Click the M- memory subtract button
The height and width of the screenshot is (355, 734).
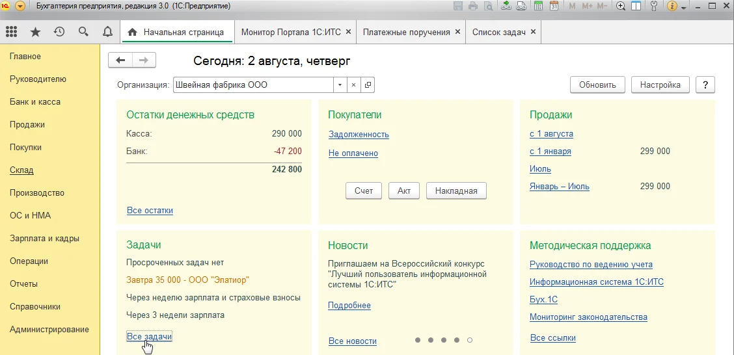pos(603,6)
